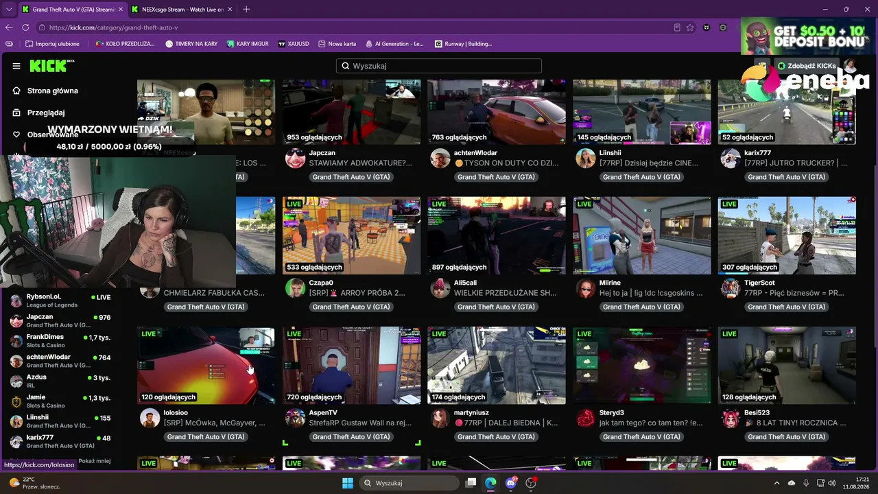Open KARY IMGUR bookmark

point(248,44)
